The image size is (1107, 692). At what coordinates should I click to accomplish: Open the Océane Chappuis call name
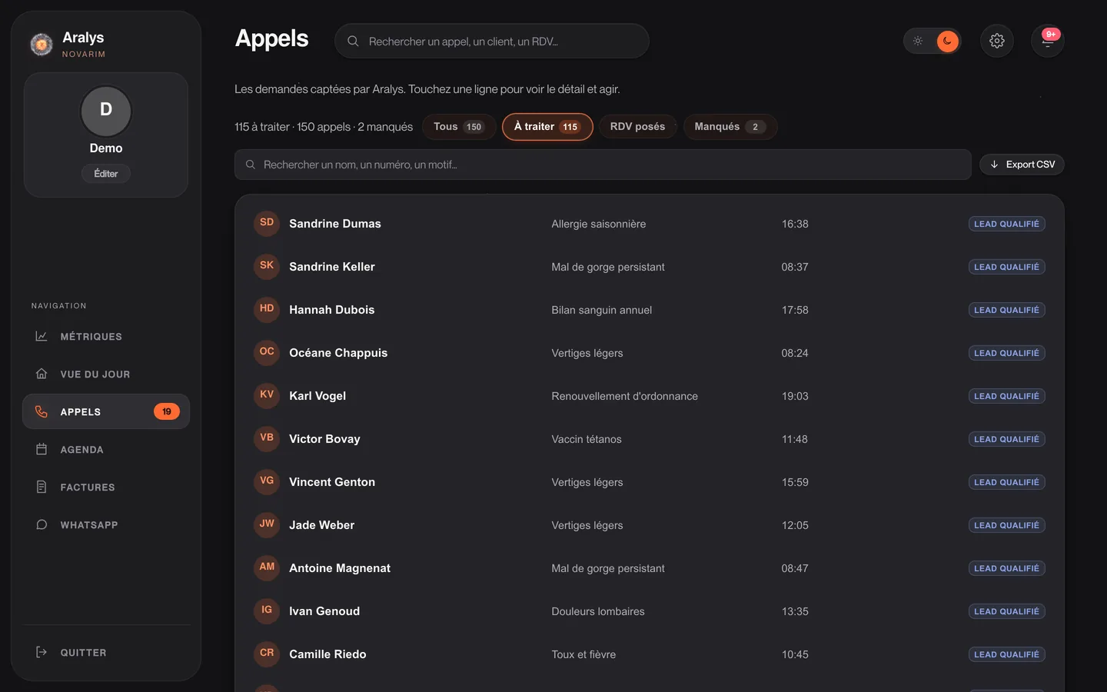click(338, 353)
